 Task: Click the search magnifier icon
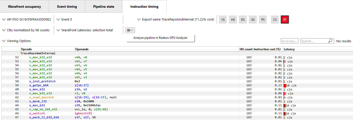(x=331, y=41)
